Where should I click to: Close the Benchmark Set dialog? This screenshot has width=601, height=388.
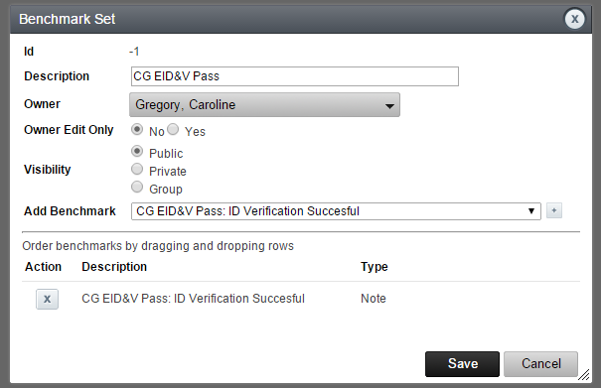[574, 19]
